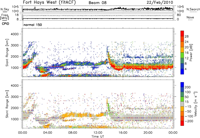The width and height of the screenshot is (200, 138).
Task: Select the "Beam 08" heading
Action: pyautogui.click(x=97, y=3)
